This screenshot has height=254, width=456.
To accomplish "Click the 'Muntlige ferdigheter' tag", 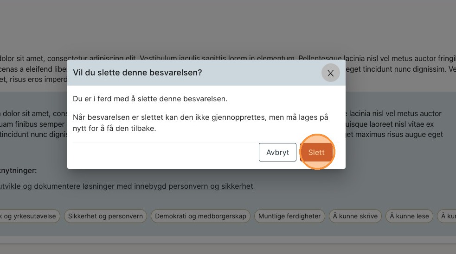I will [289, 216].
